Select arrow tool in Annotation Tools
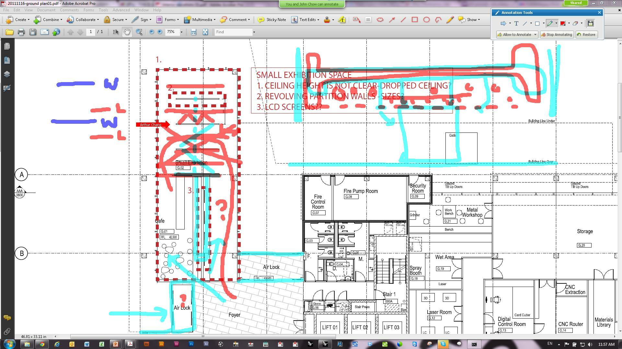Screen dimensions: 622x349 503,23
